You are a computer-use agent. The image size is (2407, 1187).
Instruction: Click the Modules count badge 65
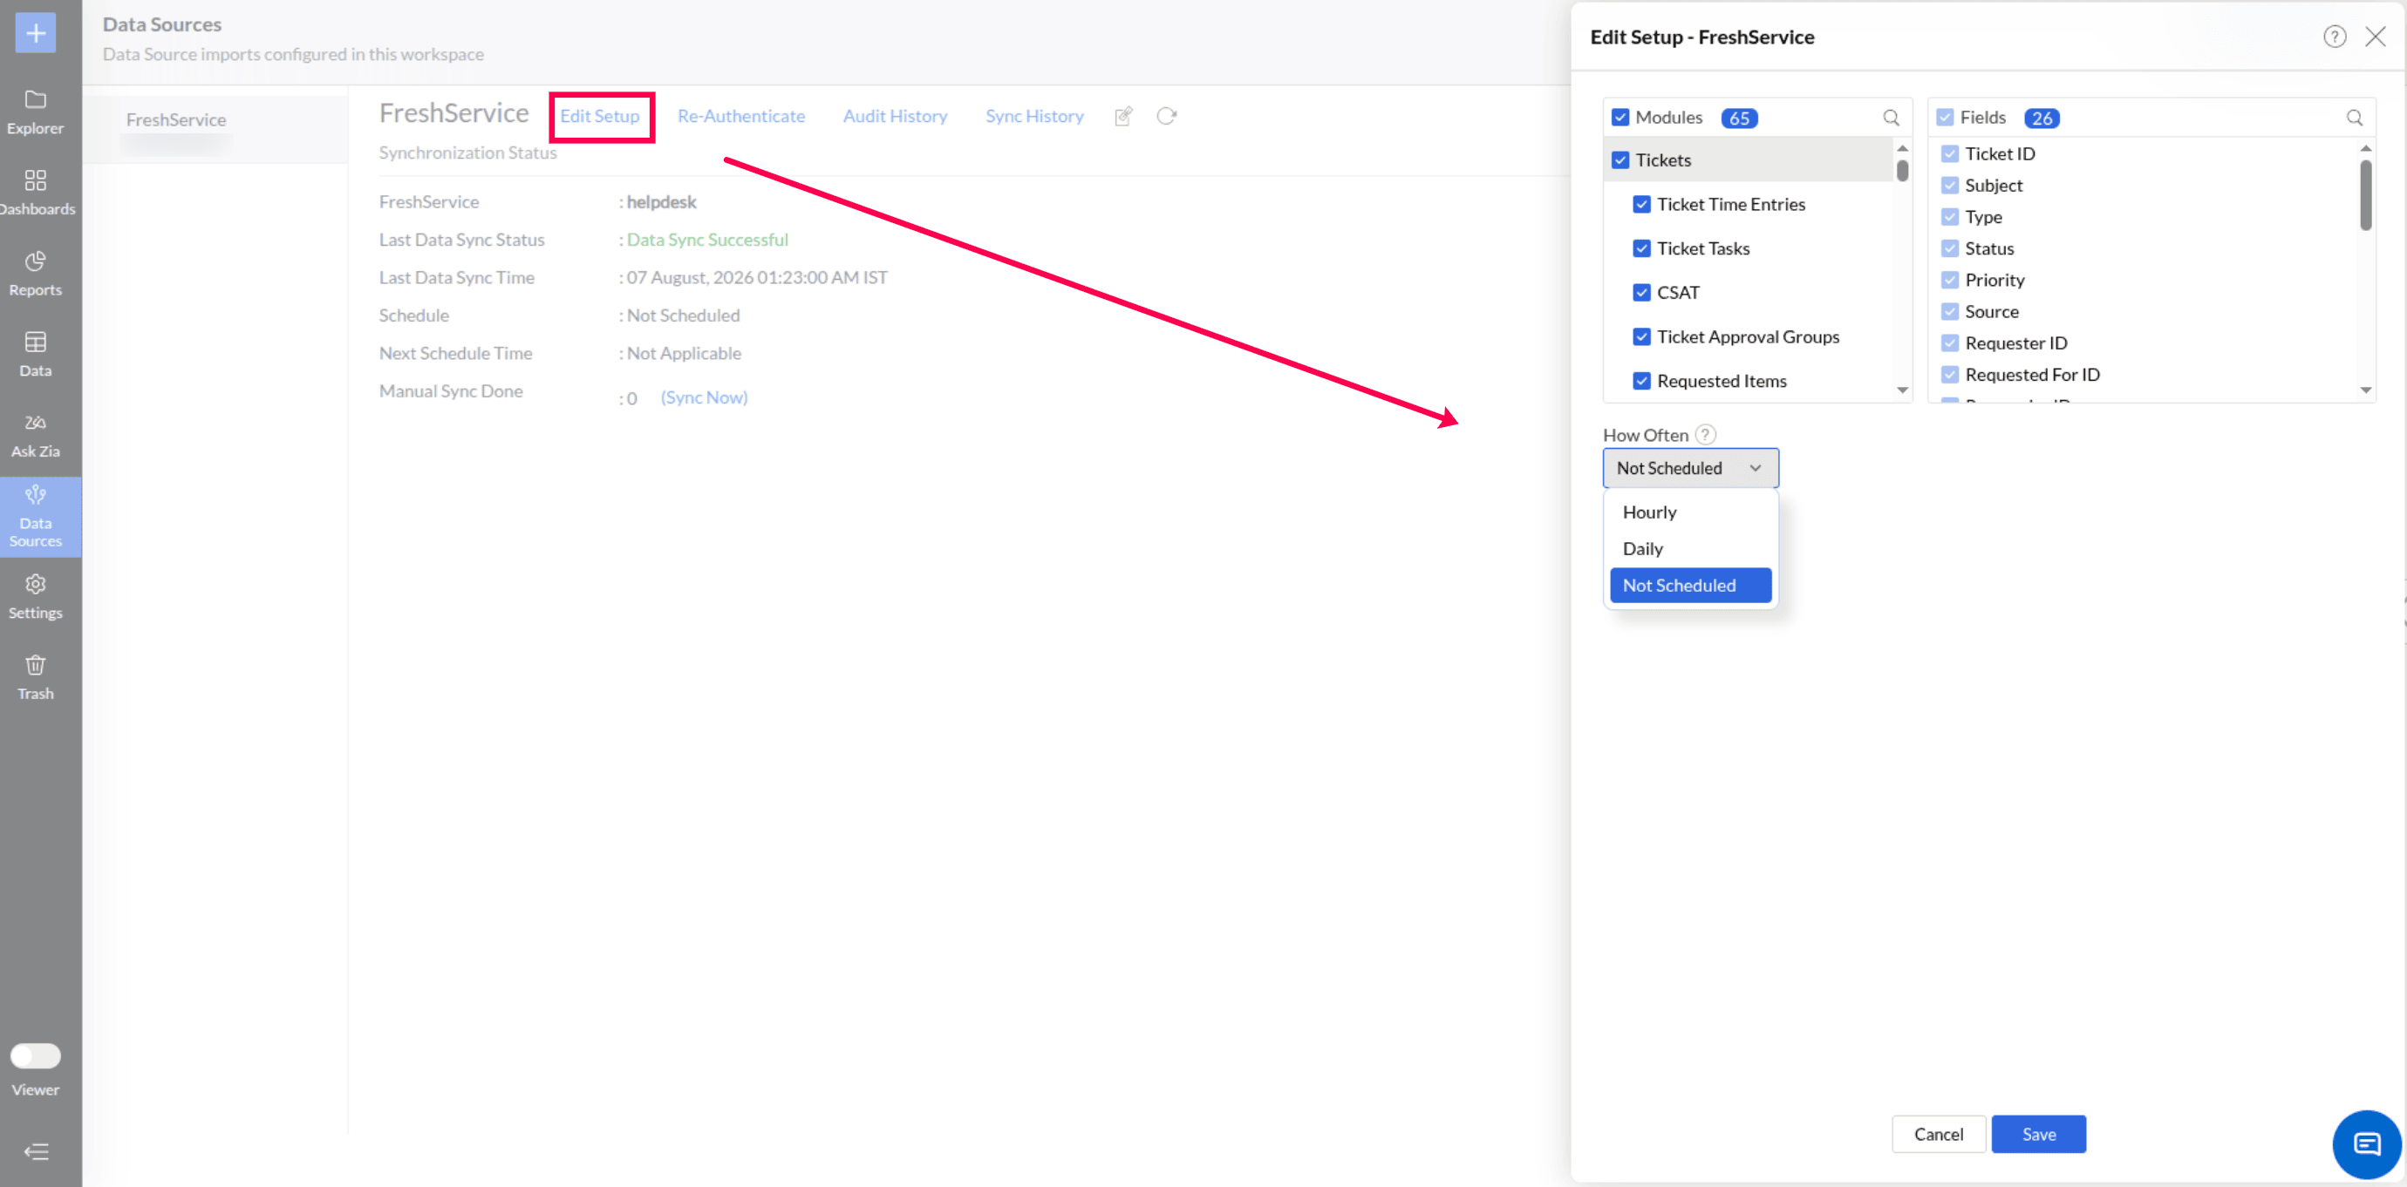pyautogui.click(x=1739, y=119)
